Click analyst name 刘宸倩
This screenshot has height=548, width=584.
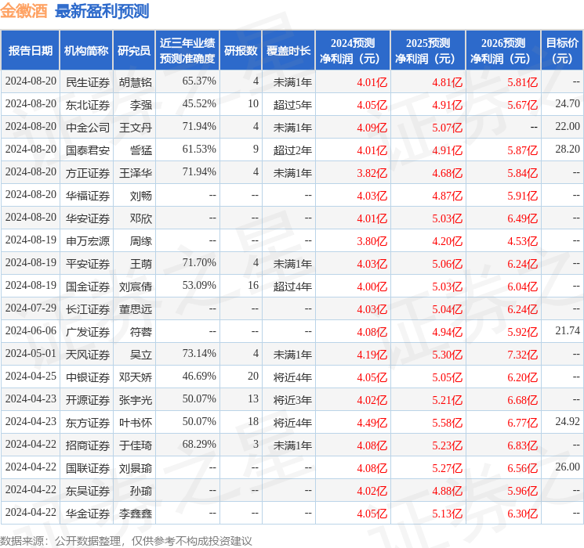pyautogui.click(x=136, y=287)
